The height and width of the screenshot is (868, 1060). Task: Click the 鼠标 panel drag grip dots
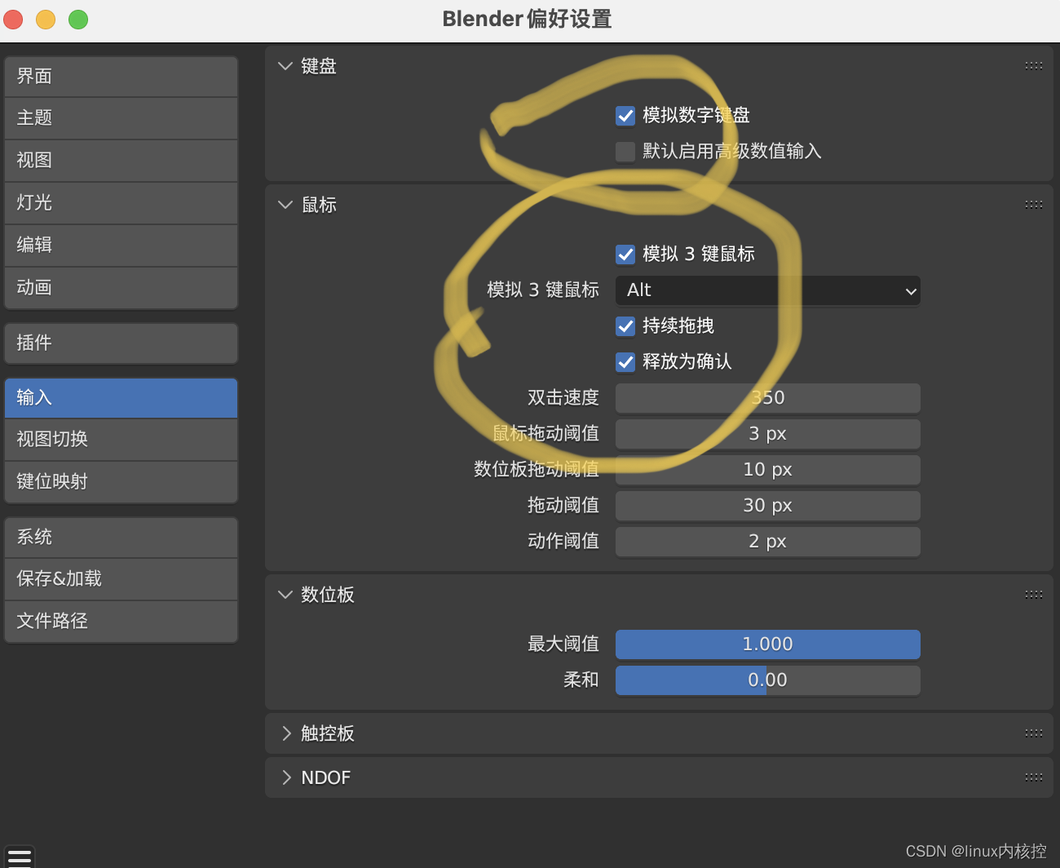tap(1034, 205)
